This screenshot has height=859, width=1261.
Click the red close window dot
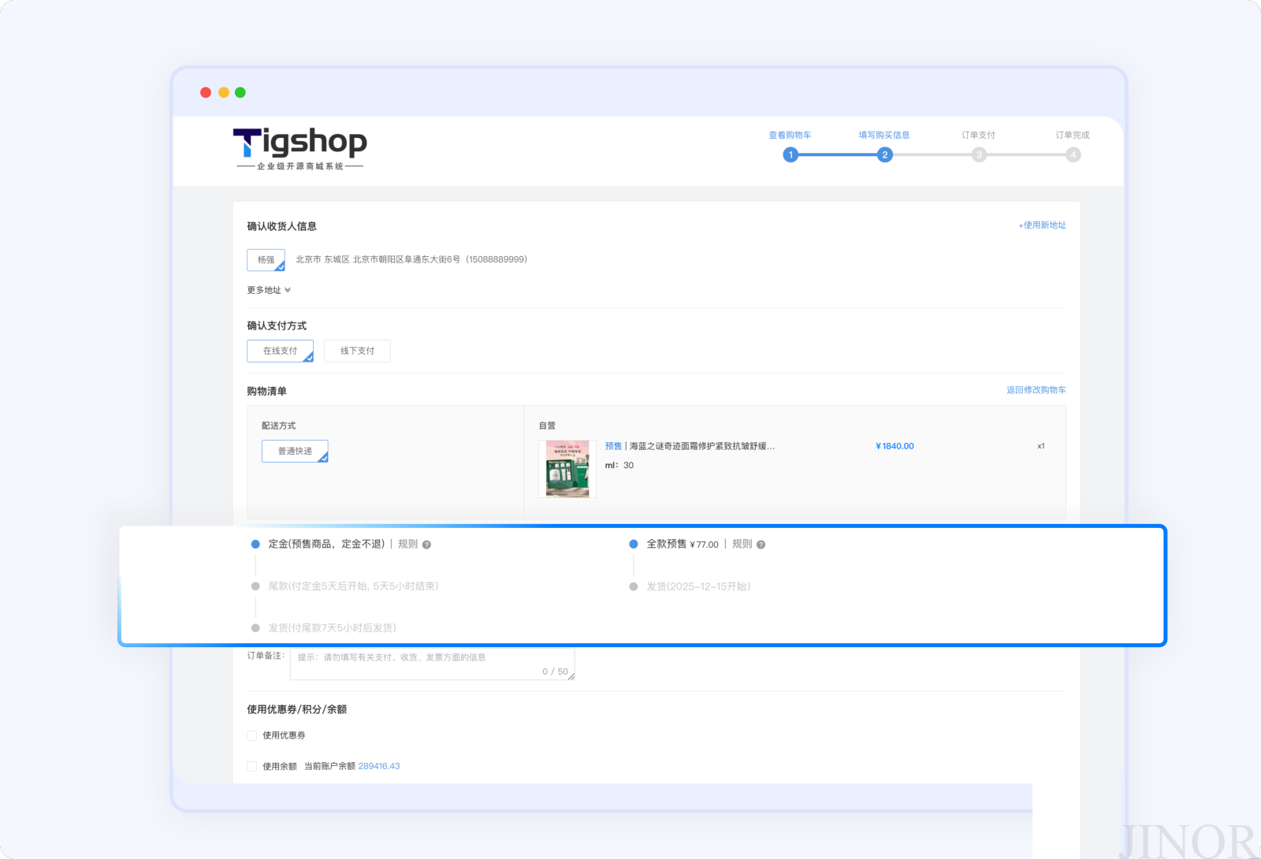click(x=206, y=92)
